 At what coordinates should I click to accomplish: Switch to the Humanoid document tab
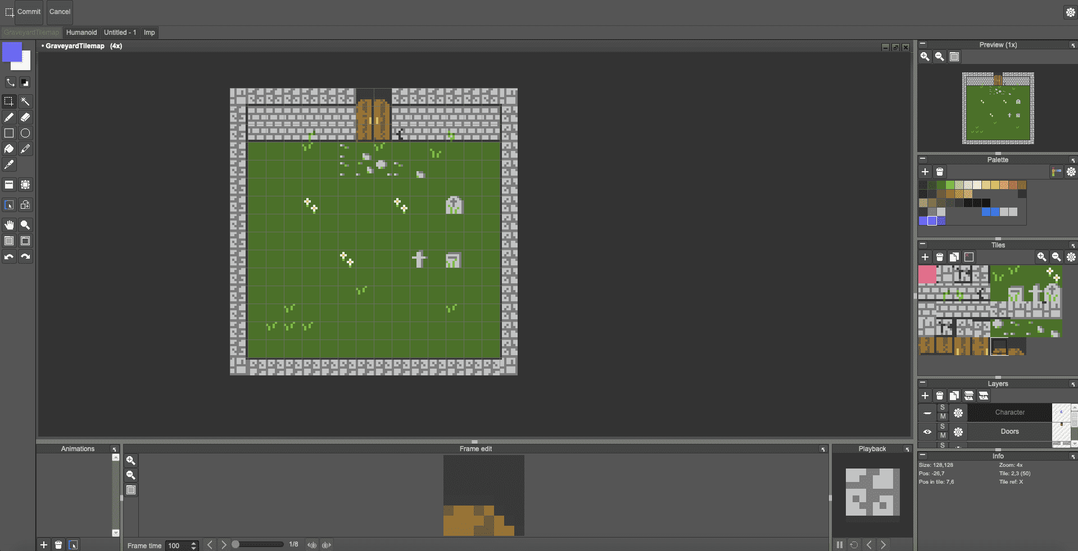tap(81, 33)
